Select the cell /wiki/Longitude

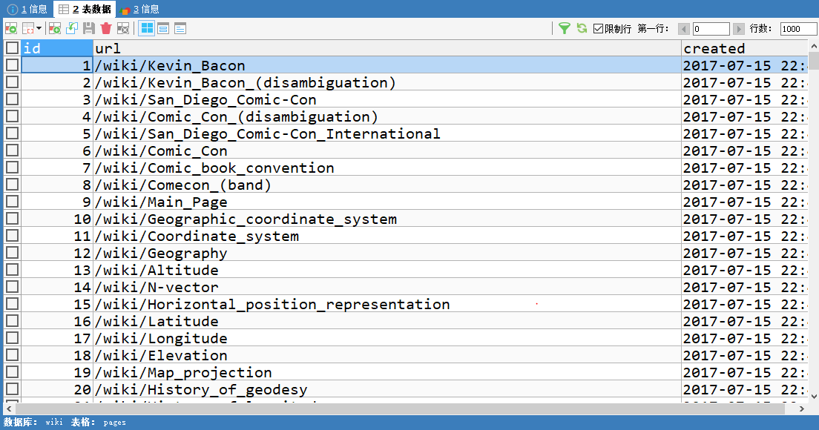tap(387, 338)
